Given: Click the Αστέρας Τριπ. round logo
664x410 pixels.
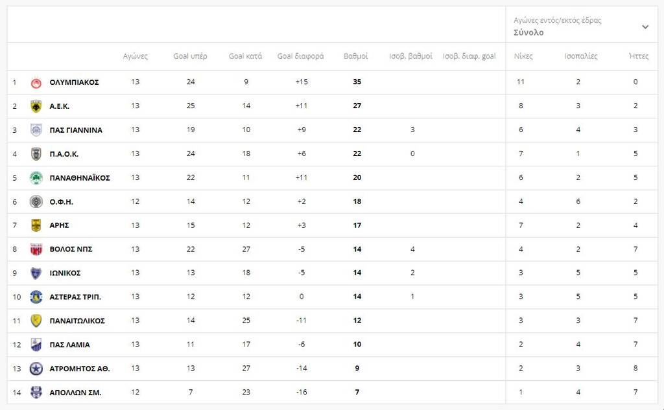Looking at the screenshot, I should tap(36, 297).
